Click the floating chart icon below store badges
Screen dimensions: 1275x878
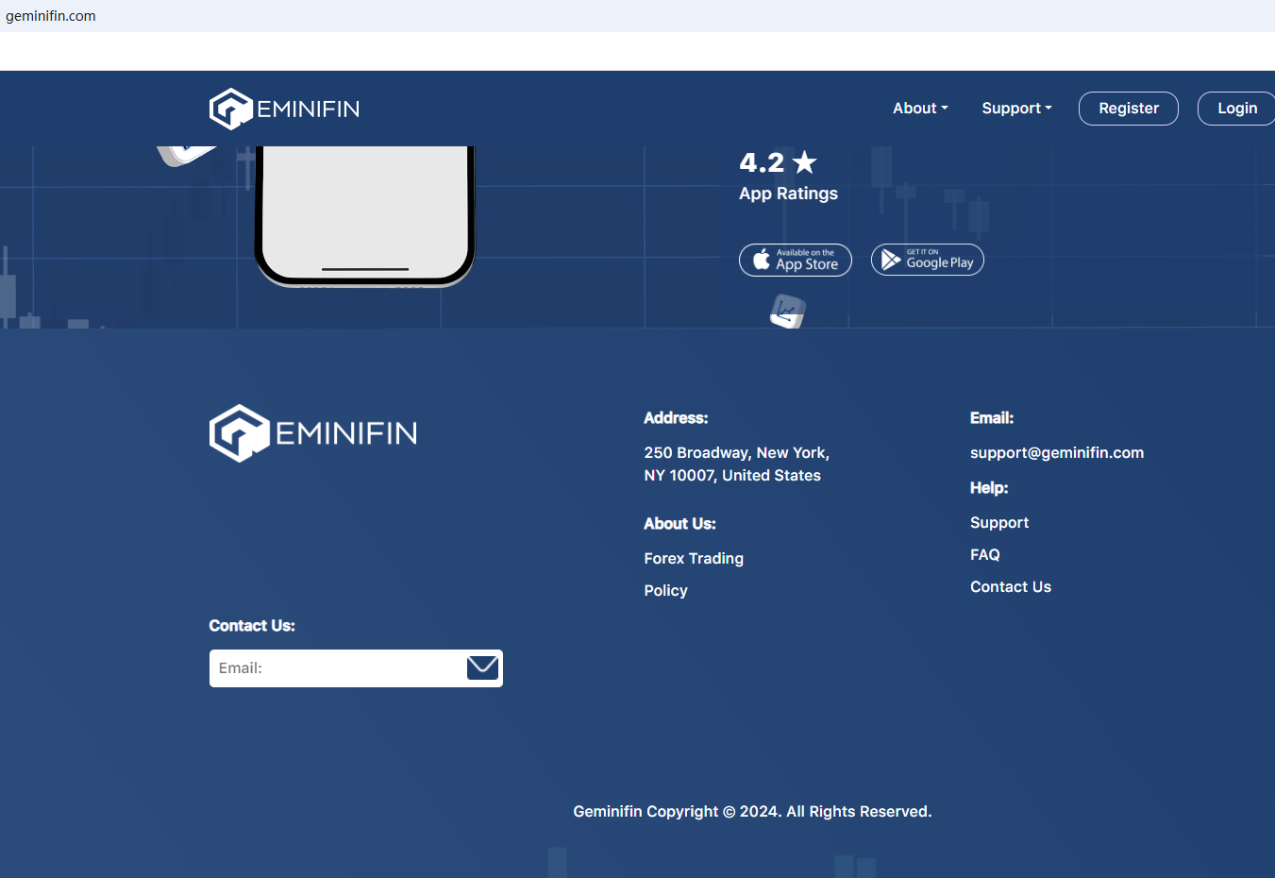tap(787, 312)
